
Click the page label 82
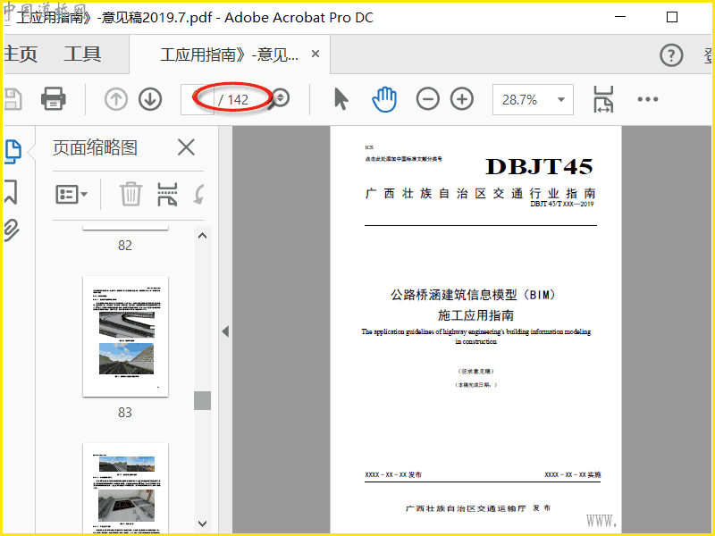point(125,245)
